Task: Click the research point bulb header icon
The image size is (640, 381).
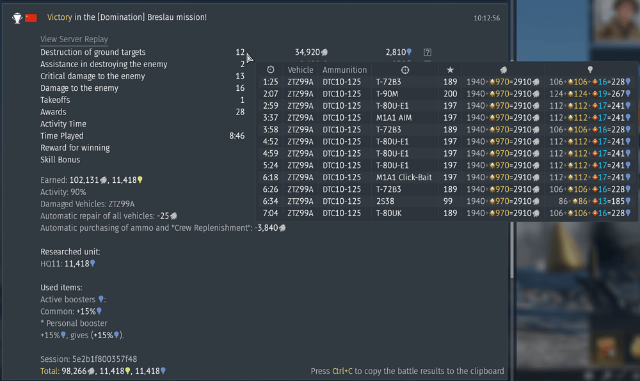Action: pos(590,70)
